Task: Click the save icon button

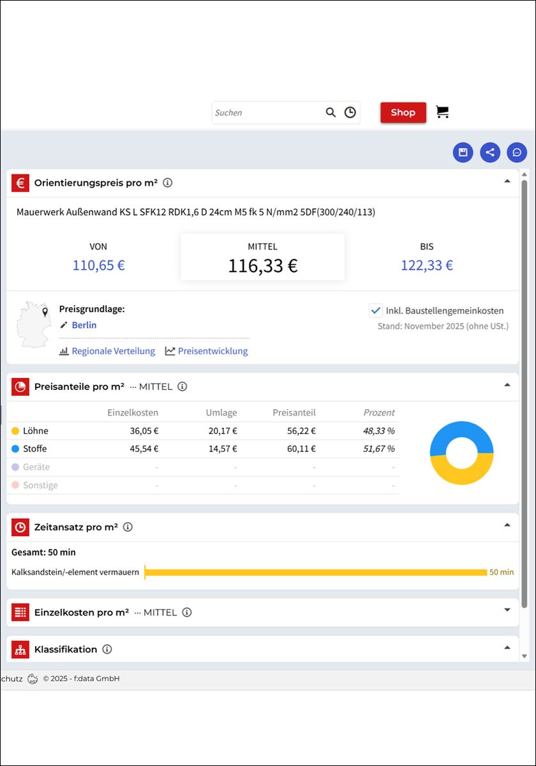Action: (463, 153)
